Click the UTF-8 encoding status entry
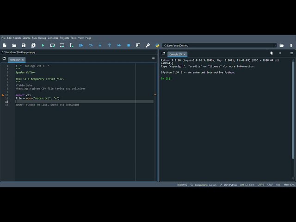Screen dimensions: 296x222 click(261, 185)
